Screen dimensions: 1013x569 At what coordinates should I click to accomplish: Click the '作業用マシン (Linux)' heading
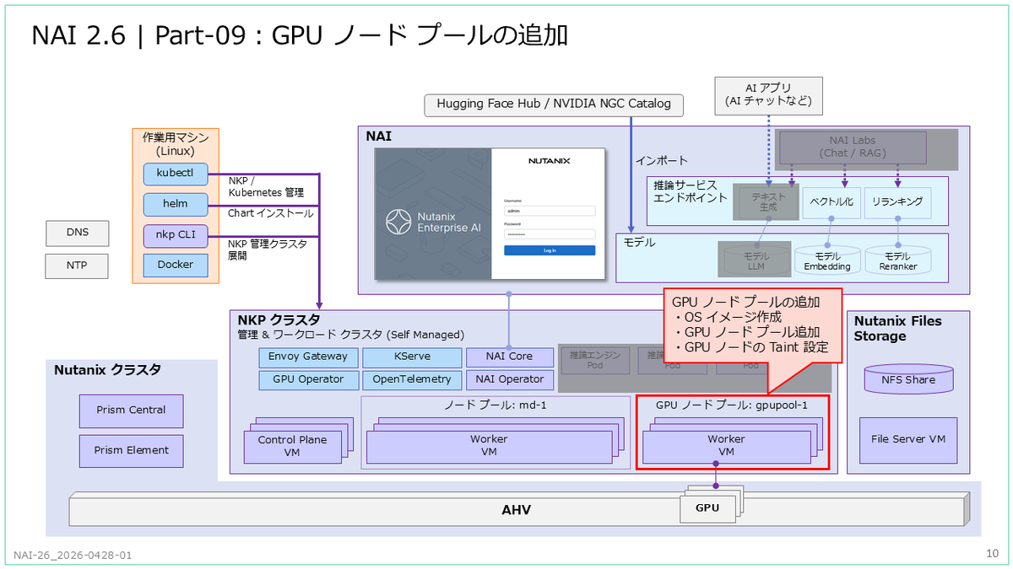pos(176,144)
